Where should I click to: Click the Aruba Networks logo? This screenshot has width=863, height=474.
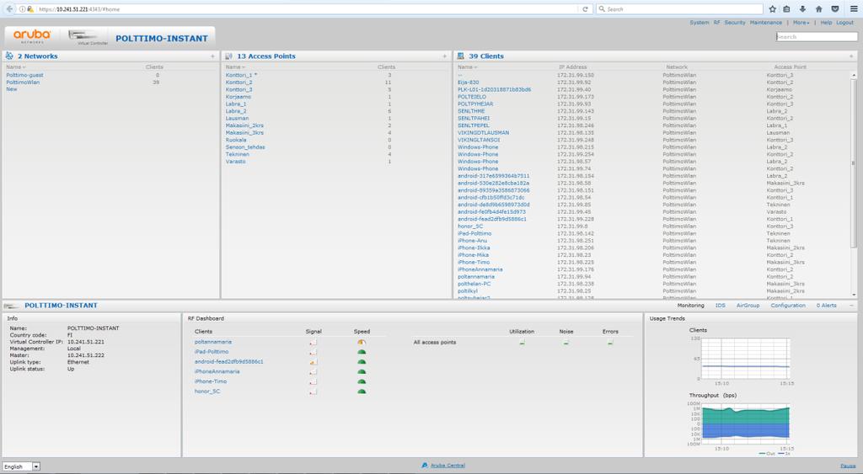[32, 36]
